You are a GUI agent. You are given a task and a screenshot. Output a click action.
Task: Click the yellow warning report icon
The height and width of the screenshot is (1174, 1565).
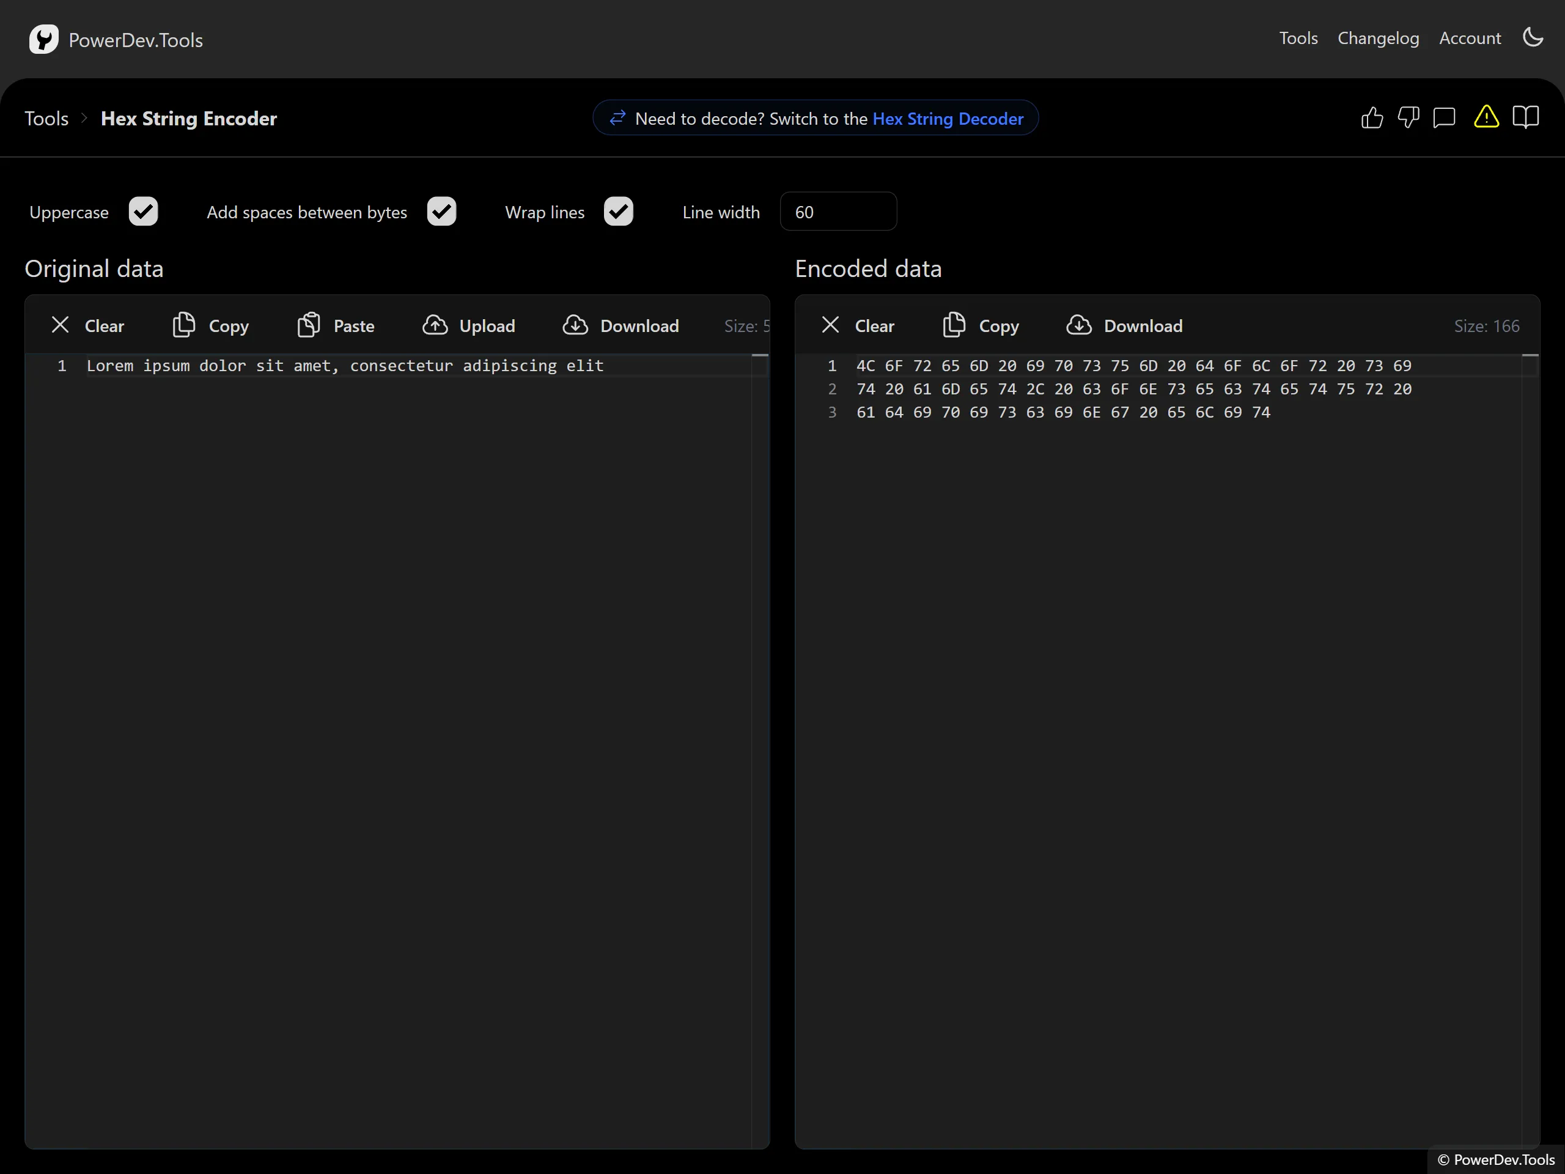coord(1486,117)
